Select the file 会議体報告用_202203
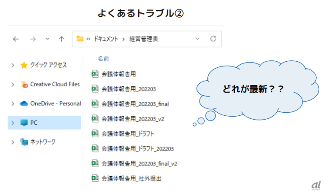 click(x=128, y=89)
